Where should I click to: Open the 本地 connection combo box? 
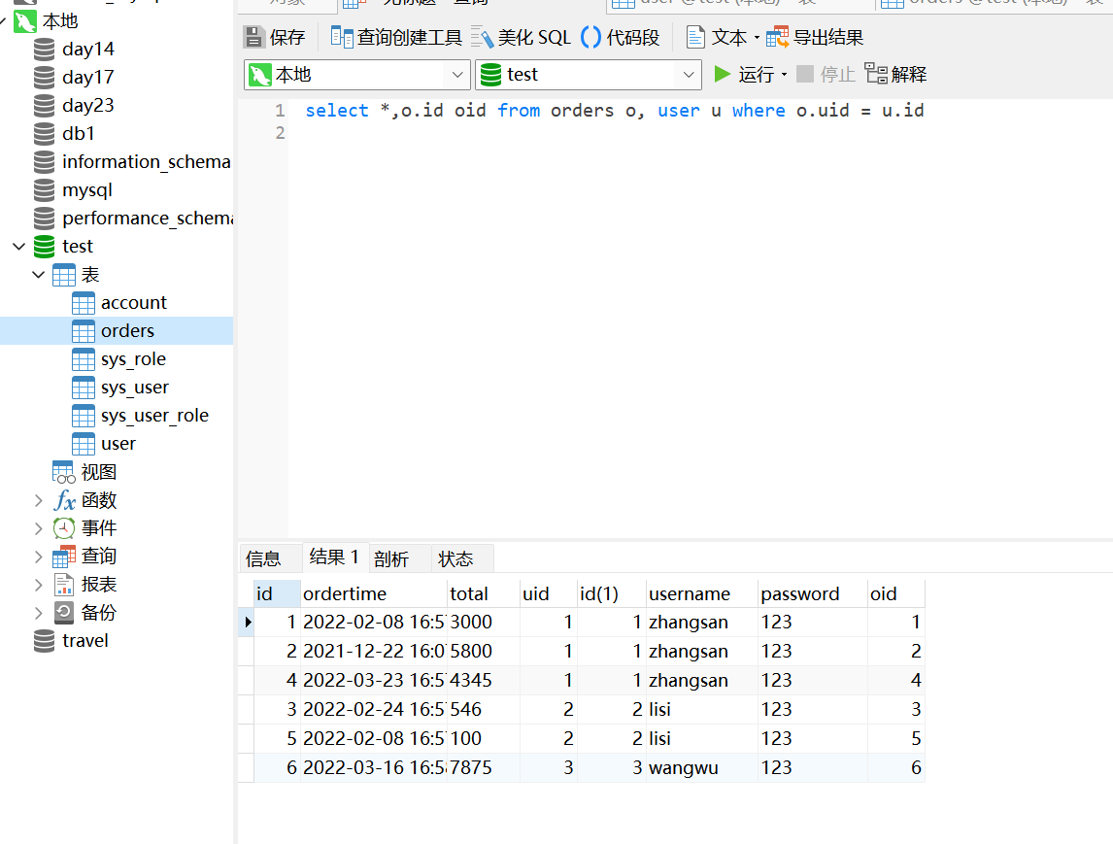[x=357, y=75]
